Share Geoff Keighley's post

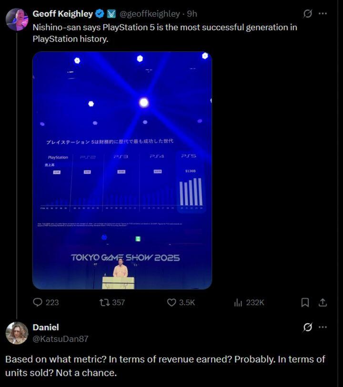(x=323, y=302)
